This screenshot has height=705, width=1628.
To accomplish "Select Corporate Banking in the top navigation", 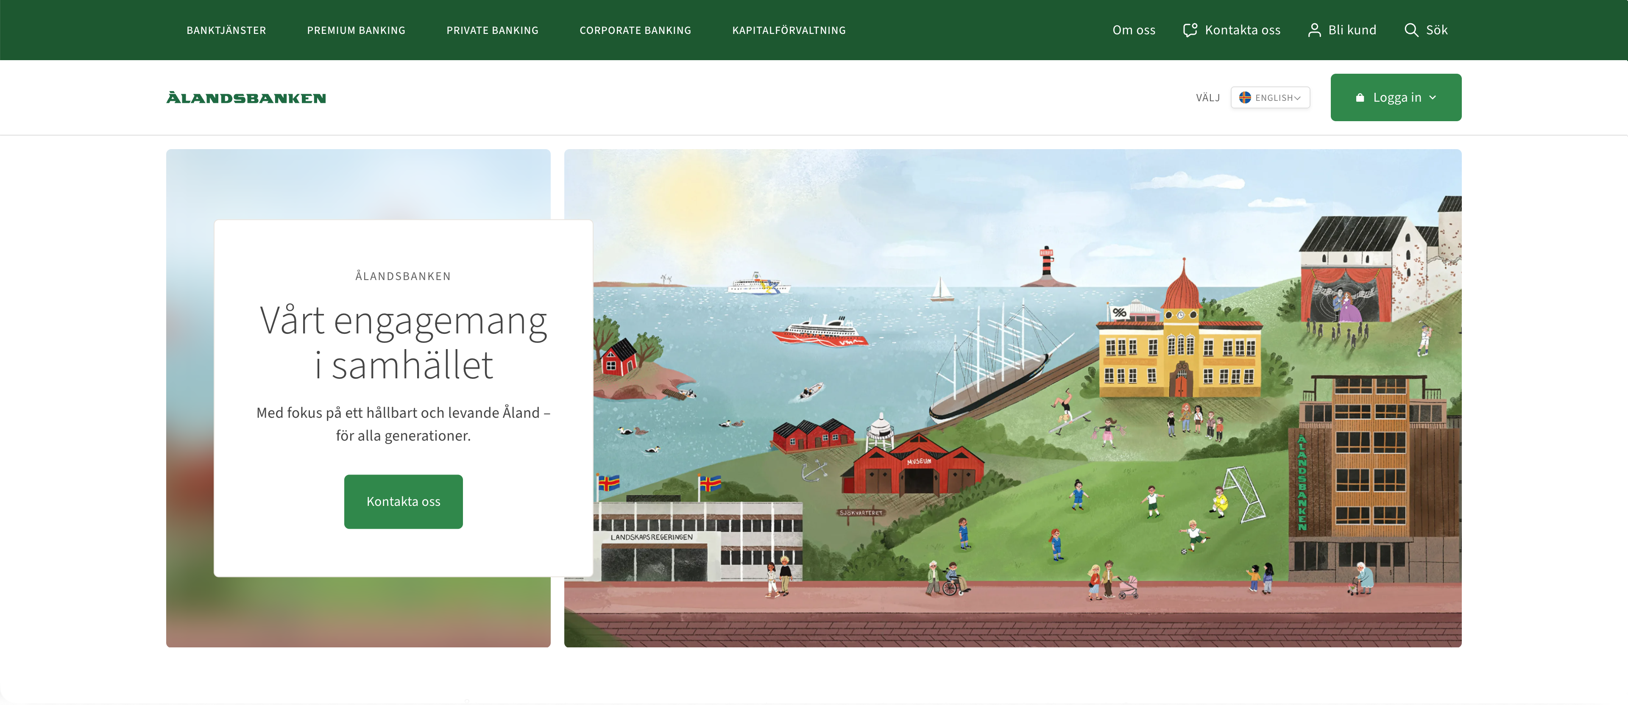I will [635, 31].
